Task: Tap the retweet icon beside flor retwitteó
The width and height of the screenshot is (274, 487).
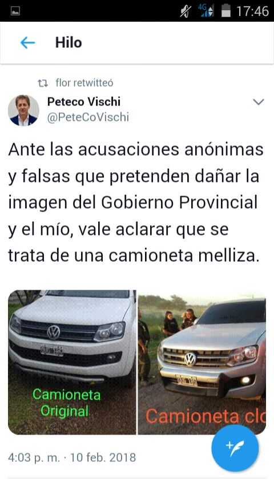Action: (43, 83)
